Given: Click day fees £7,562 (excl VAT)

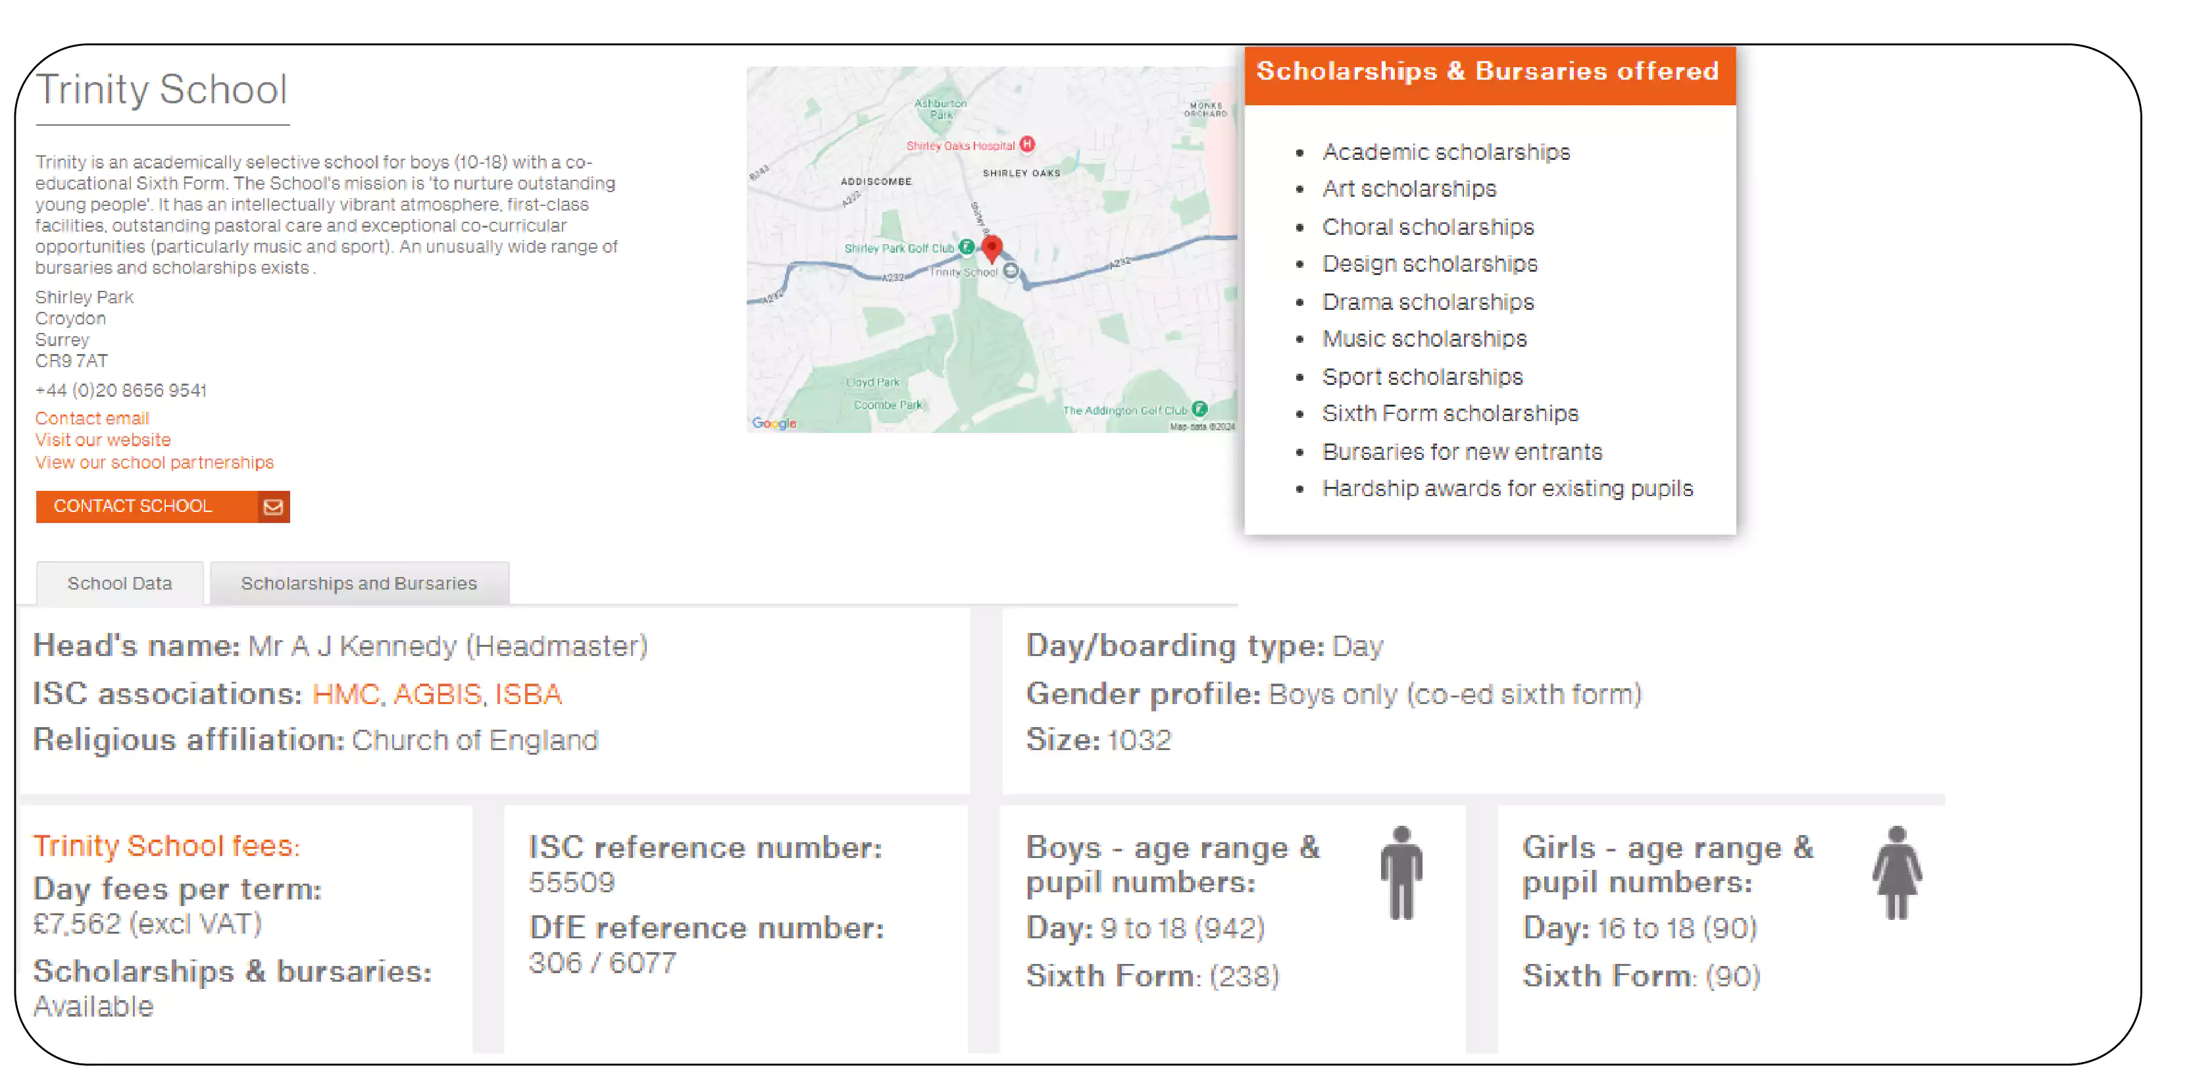Looking at the screenshot, I should [x=147, y=924].
